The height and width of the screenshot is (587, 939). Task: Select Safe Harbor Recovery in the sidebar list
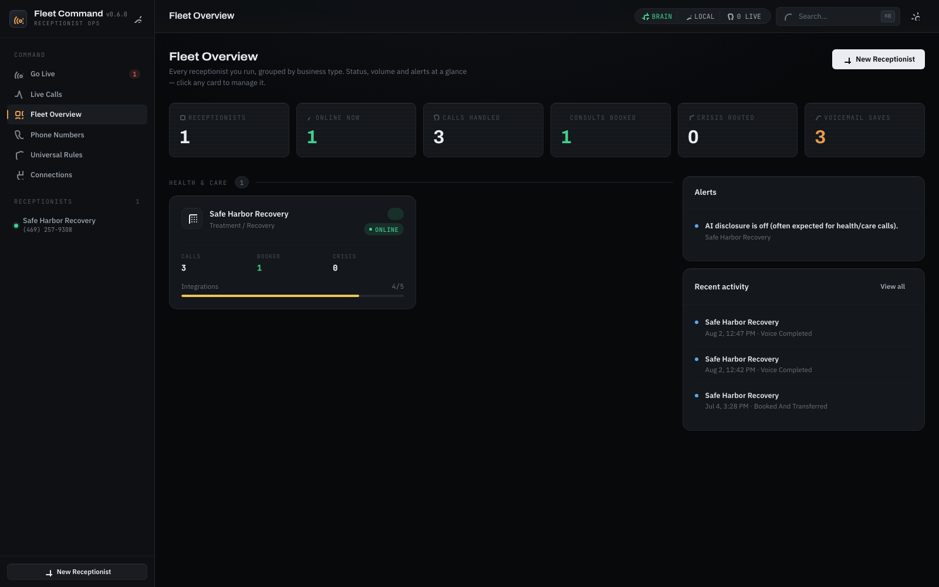77,225
